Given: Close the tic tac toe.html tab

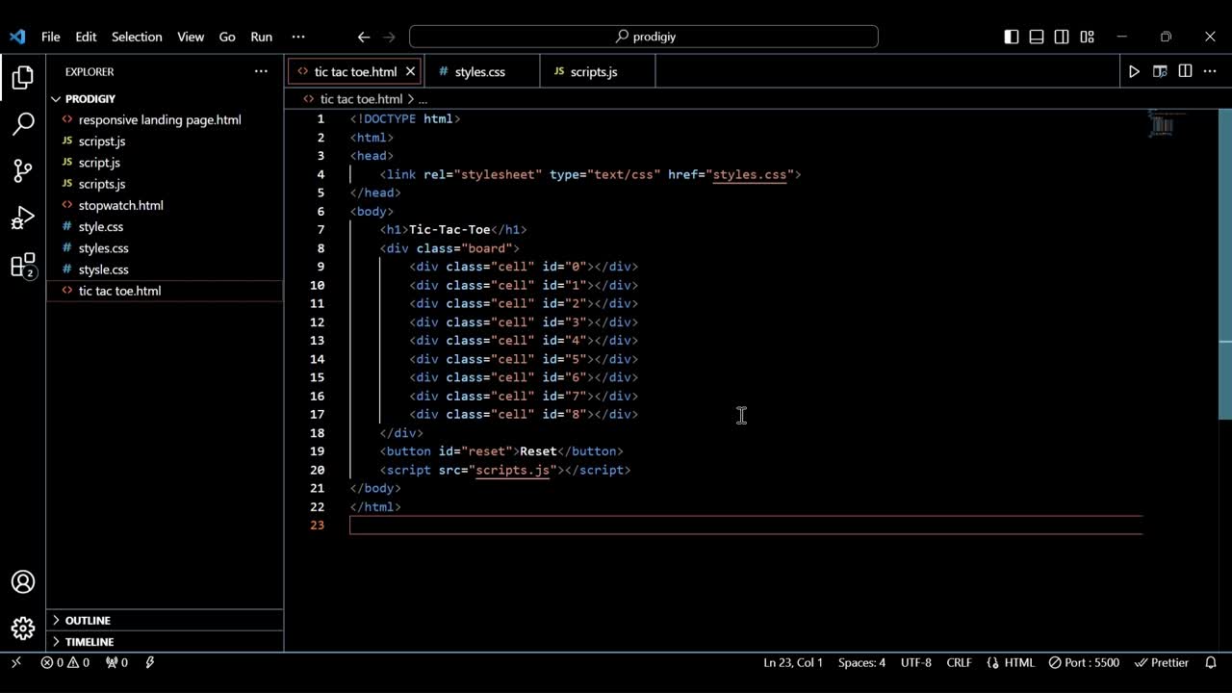Looking at the screenshot, I should (x=410, y=71).
